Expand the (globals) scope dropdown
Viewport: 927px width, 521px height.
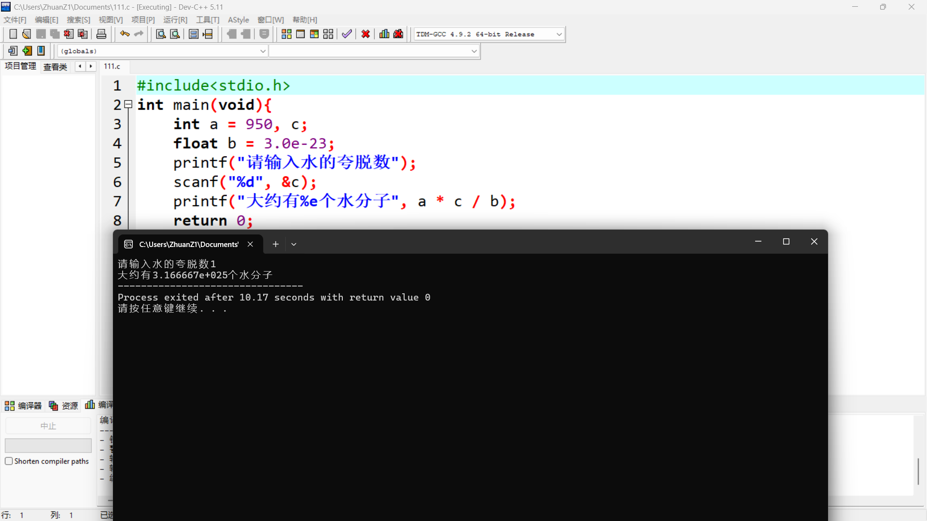tap(263, 51)
